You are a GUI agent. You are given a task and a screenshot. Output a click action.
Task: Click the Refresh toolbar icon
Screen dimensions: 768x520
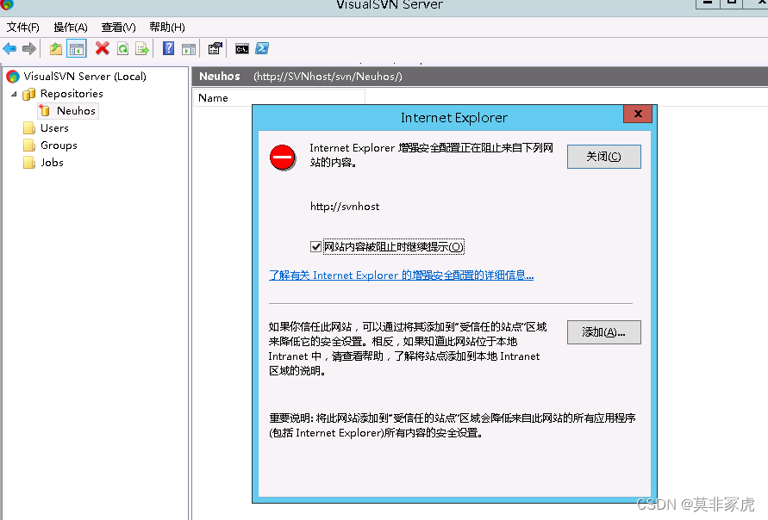tap(122, 48)
